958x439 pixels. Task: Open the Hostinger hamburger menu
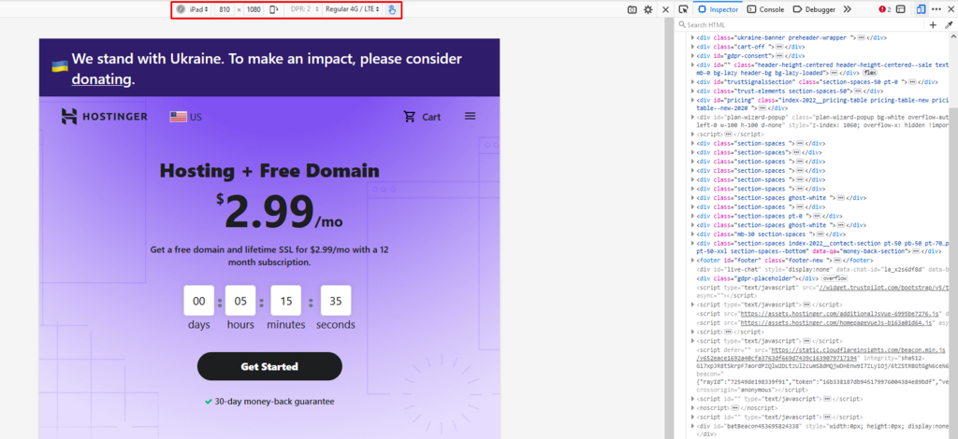tap(470, 117)
